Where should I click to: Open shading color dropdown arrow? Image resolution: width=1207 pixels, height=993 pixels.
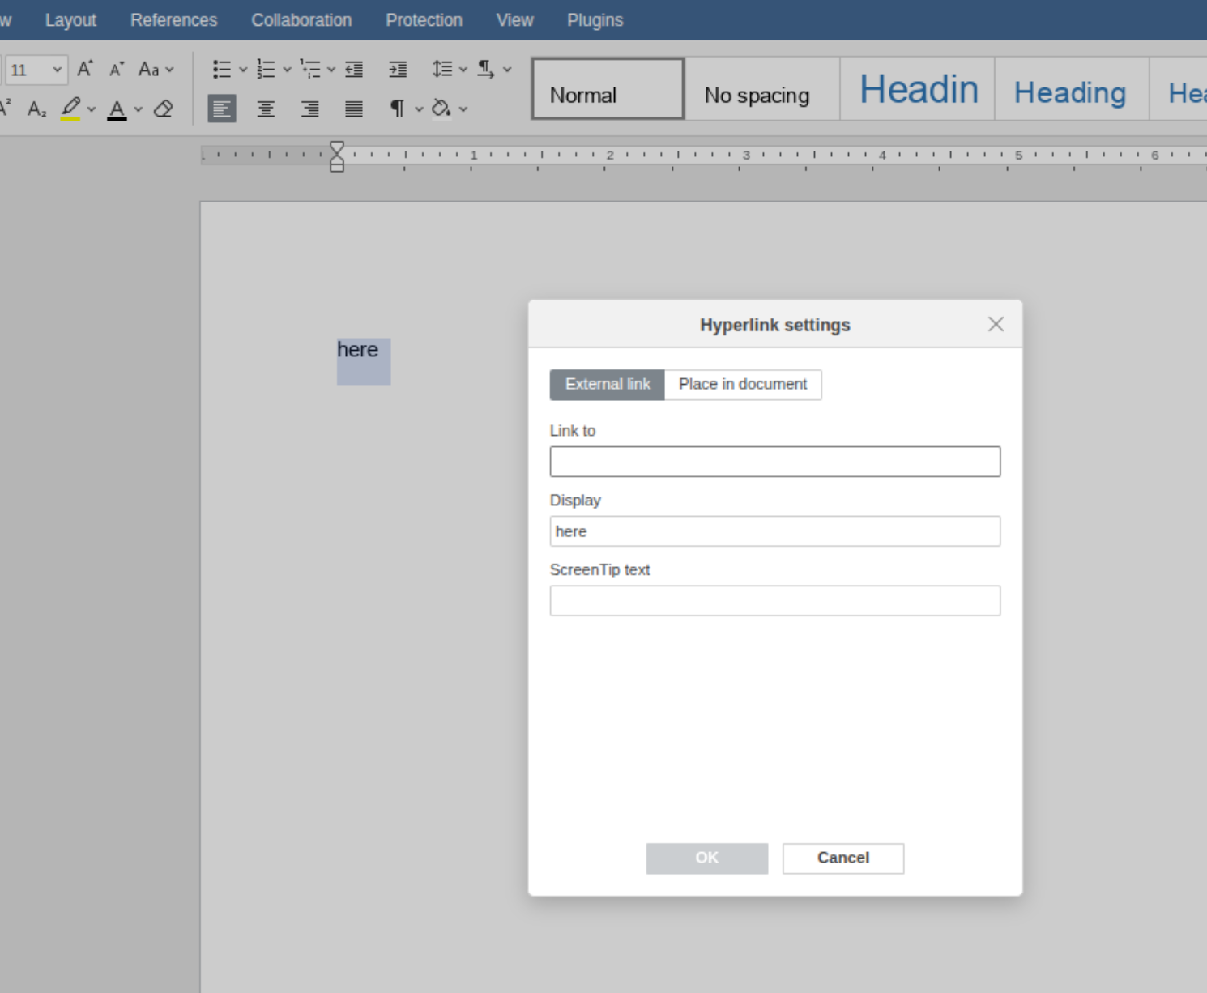463,109
